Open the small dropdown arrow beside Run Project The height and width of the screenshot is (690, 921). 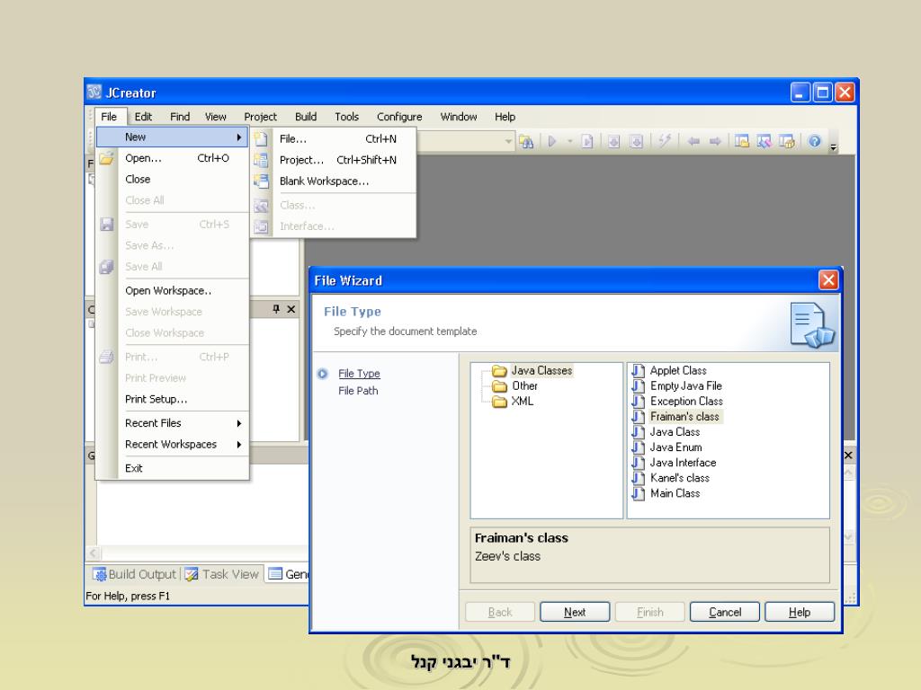coord(569,141)
